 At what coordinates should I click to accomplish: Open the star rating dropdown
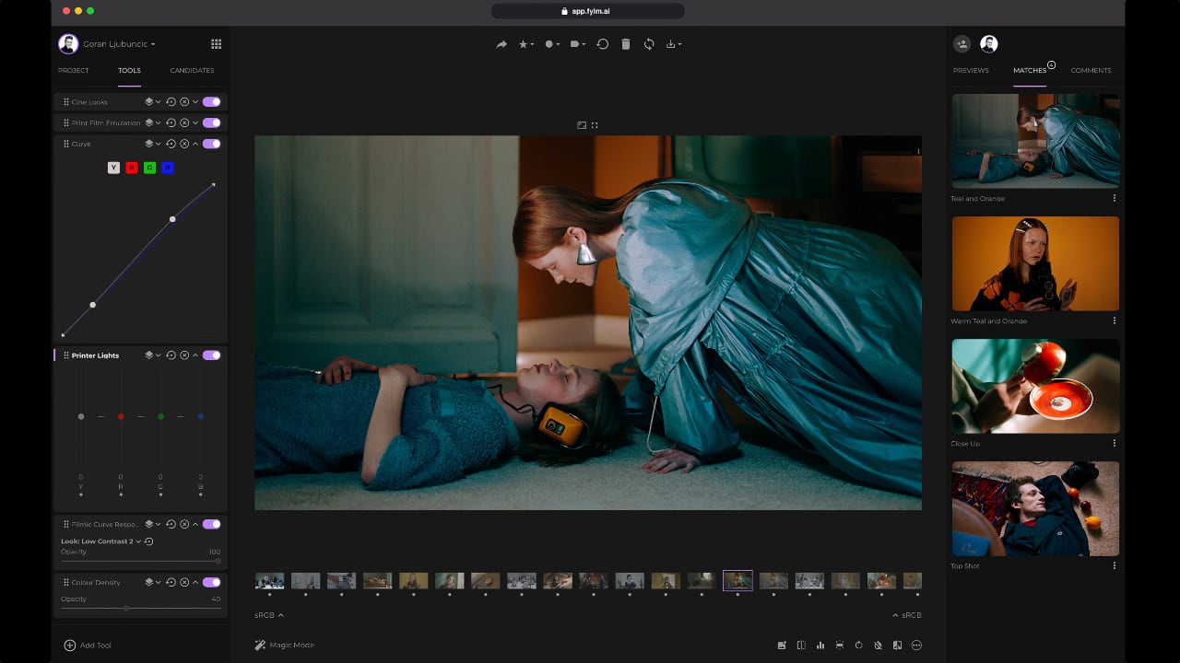[526, 44]
